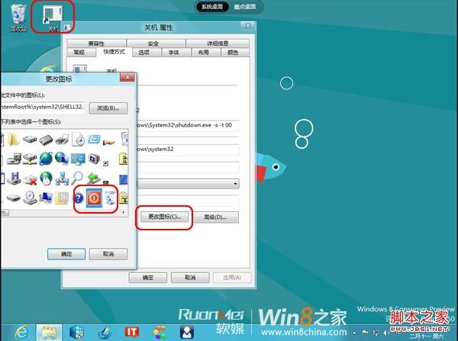Choose the control panel screen icon

click(79, 159)
